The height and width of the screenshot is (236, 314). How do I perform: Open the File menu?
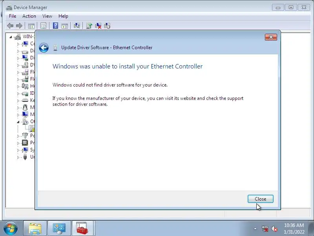point(13,16)
